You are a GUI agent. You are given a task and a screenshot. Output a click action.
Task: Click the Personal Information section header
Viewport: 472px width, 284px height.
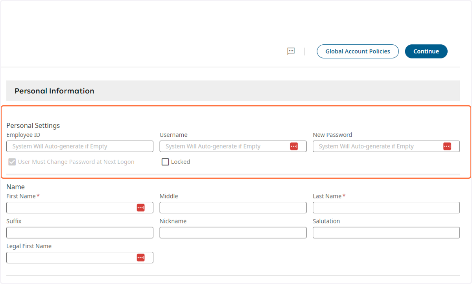click(233, 91)
